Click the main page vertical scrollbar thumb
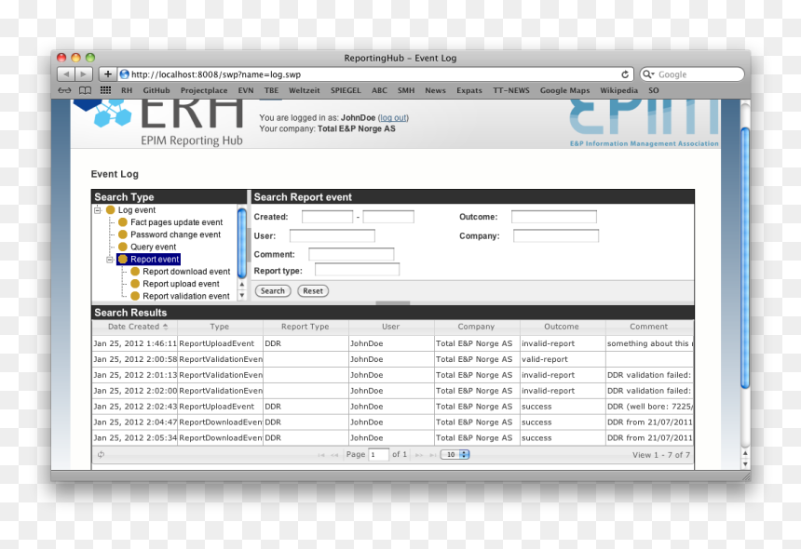801x549 pixels. pos(745,258)
